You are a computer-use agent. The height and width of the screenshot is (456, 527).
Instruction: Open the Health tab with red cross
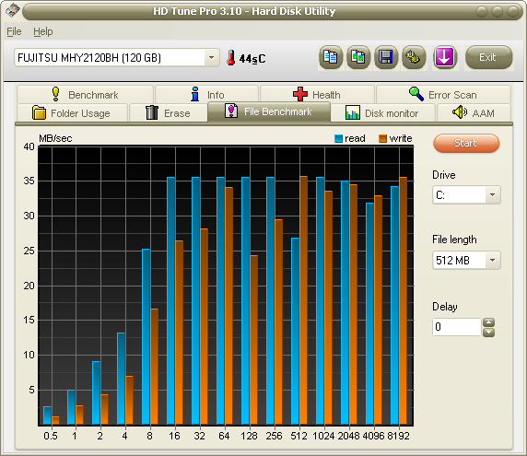317,94
